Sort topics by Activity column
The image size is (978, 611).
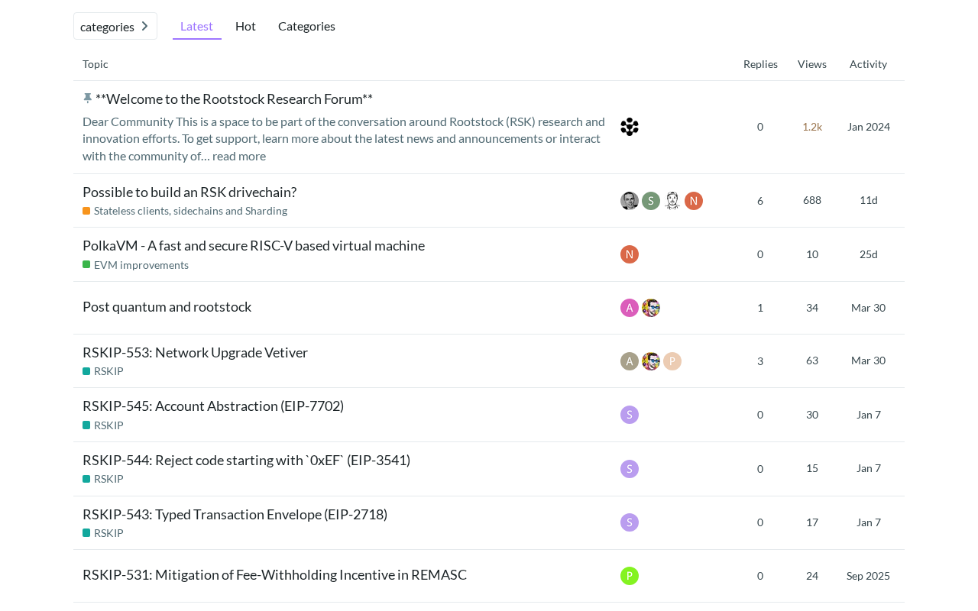[x=868, y=64]
